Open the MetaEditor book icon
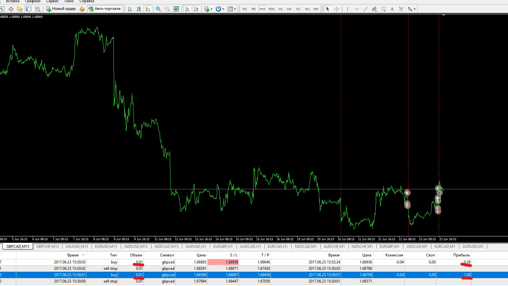 point(82,9)
